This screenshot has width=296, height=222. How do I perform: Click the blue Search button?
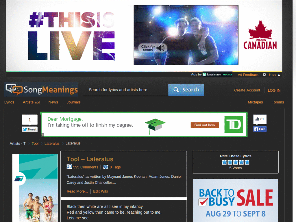coord(186,90)
